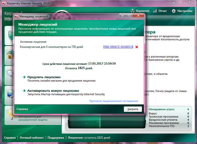Select the lightbulb tools sidebar icon
This screenshot has height=144, width=197.
(x=11, y=115)
